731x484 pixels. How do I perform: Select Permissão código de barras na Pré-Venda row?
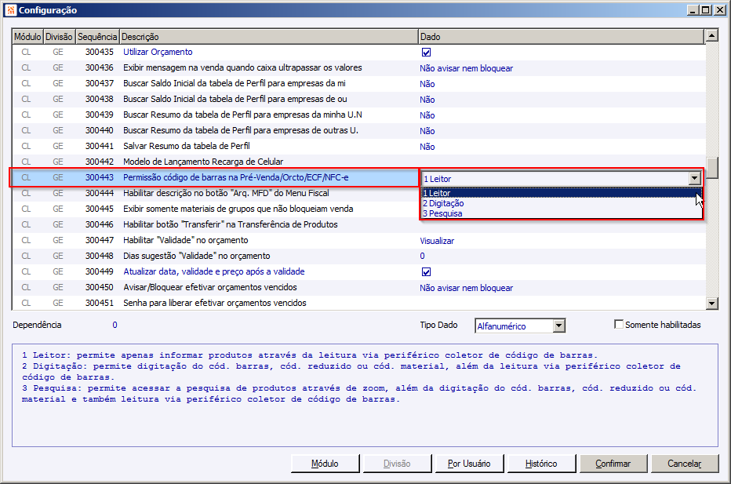tap(214, 177)
